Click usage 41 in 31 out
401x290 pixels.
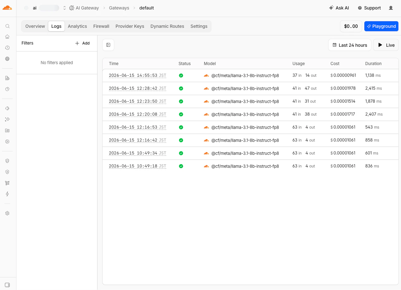click(x=304, y=101)
